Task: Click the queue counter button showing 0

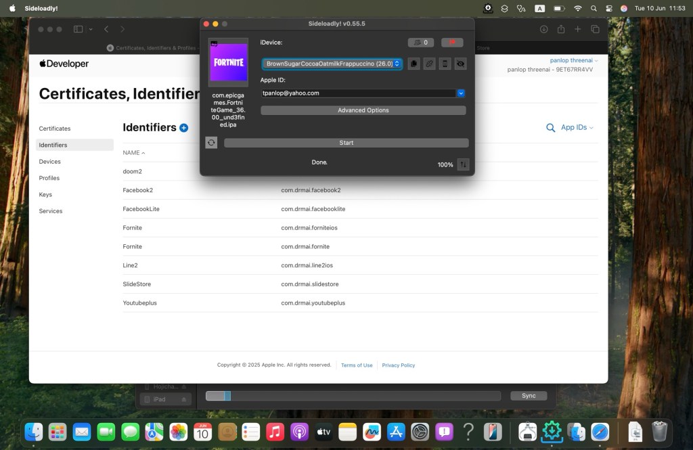Action: 421,43
